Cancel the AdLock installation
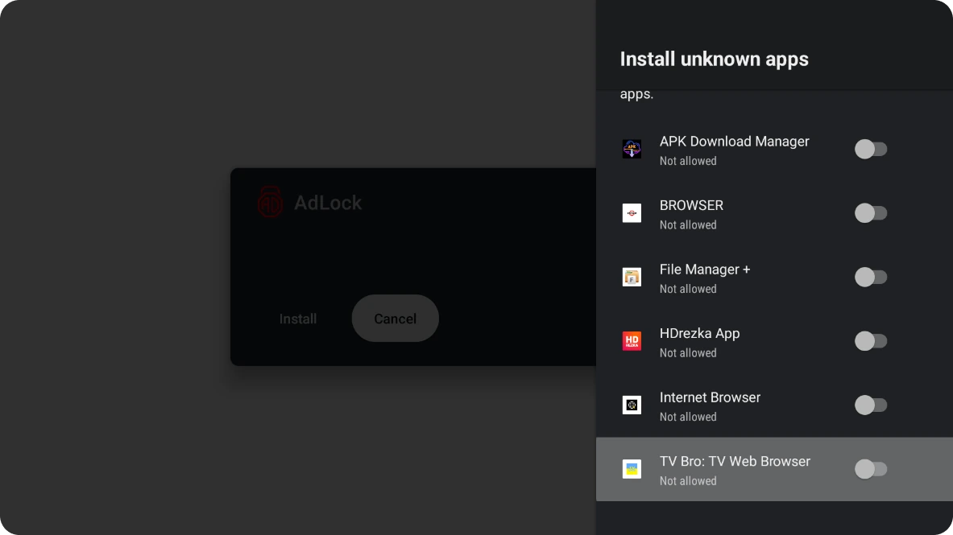The height and width of the screenshot is (535, 953). pyautogui.click(x=395, y=319)
